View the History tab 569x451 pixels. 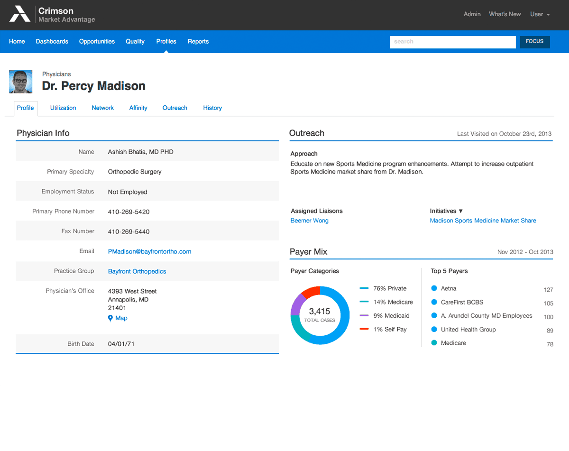pyautogui.click(x=212, y=108)
